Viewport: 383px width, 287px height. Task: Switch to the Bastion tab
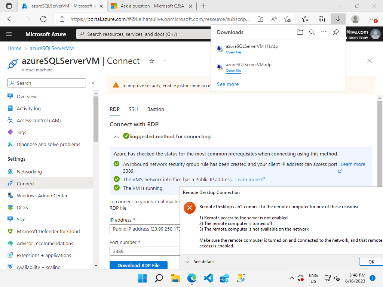156,109
